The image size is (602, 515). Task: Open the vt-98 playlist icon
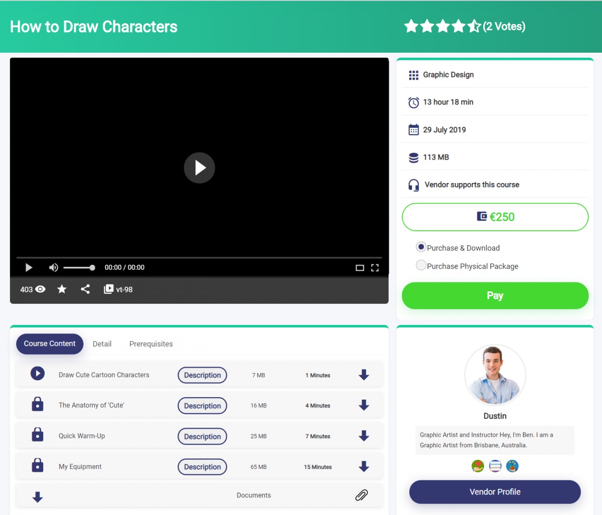click(x=108, y=289)
